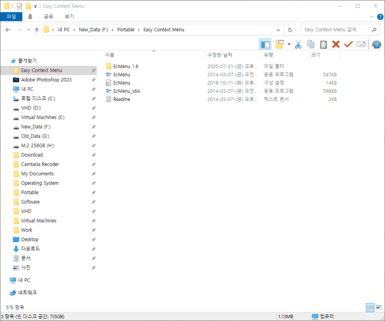Open quick access toolbar customize dropdown

tap(35, 6)
